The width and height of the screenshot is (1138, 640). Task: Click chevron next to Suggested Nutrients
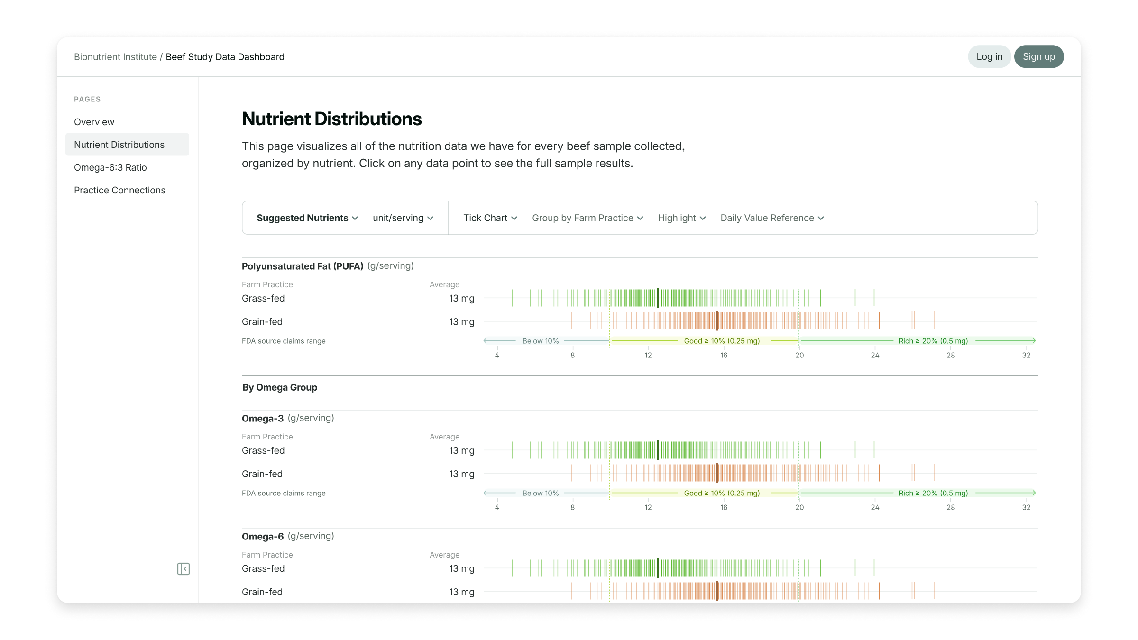355,218
